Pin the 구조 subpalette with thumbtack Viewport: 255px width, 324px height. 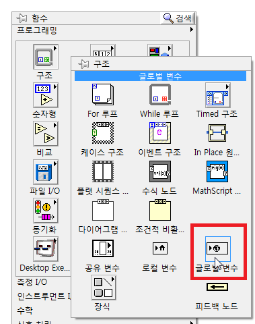tap(83, 64)
